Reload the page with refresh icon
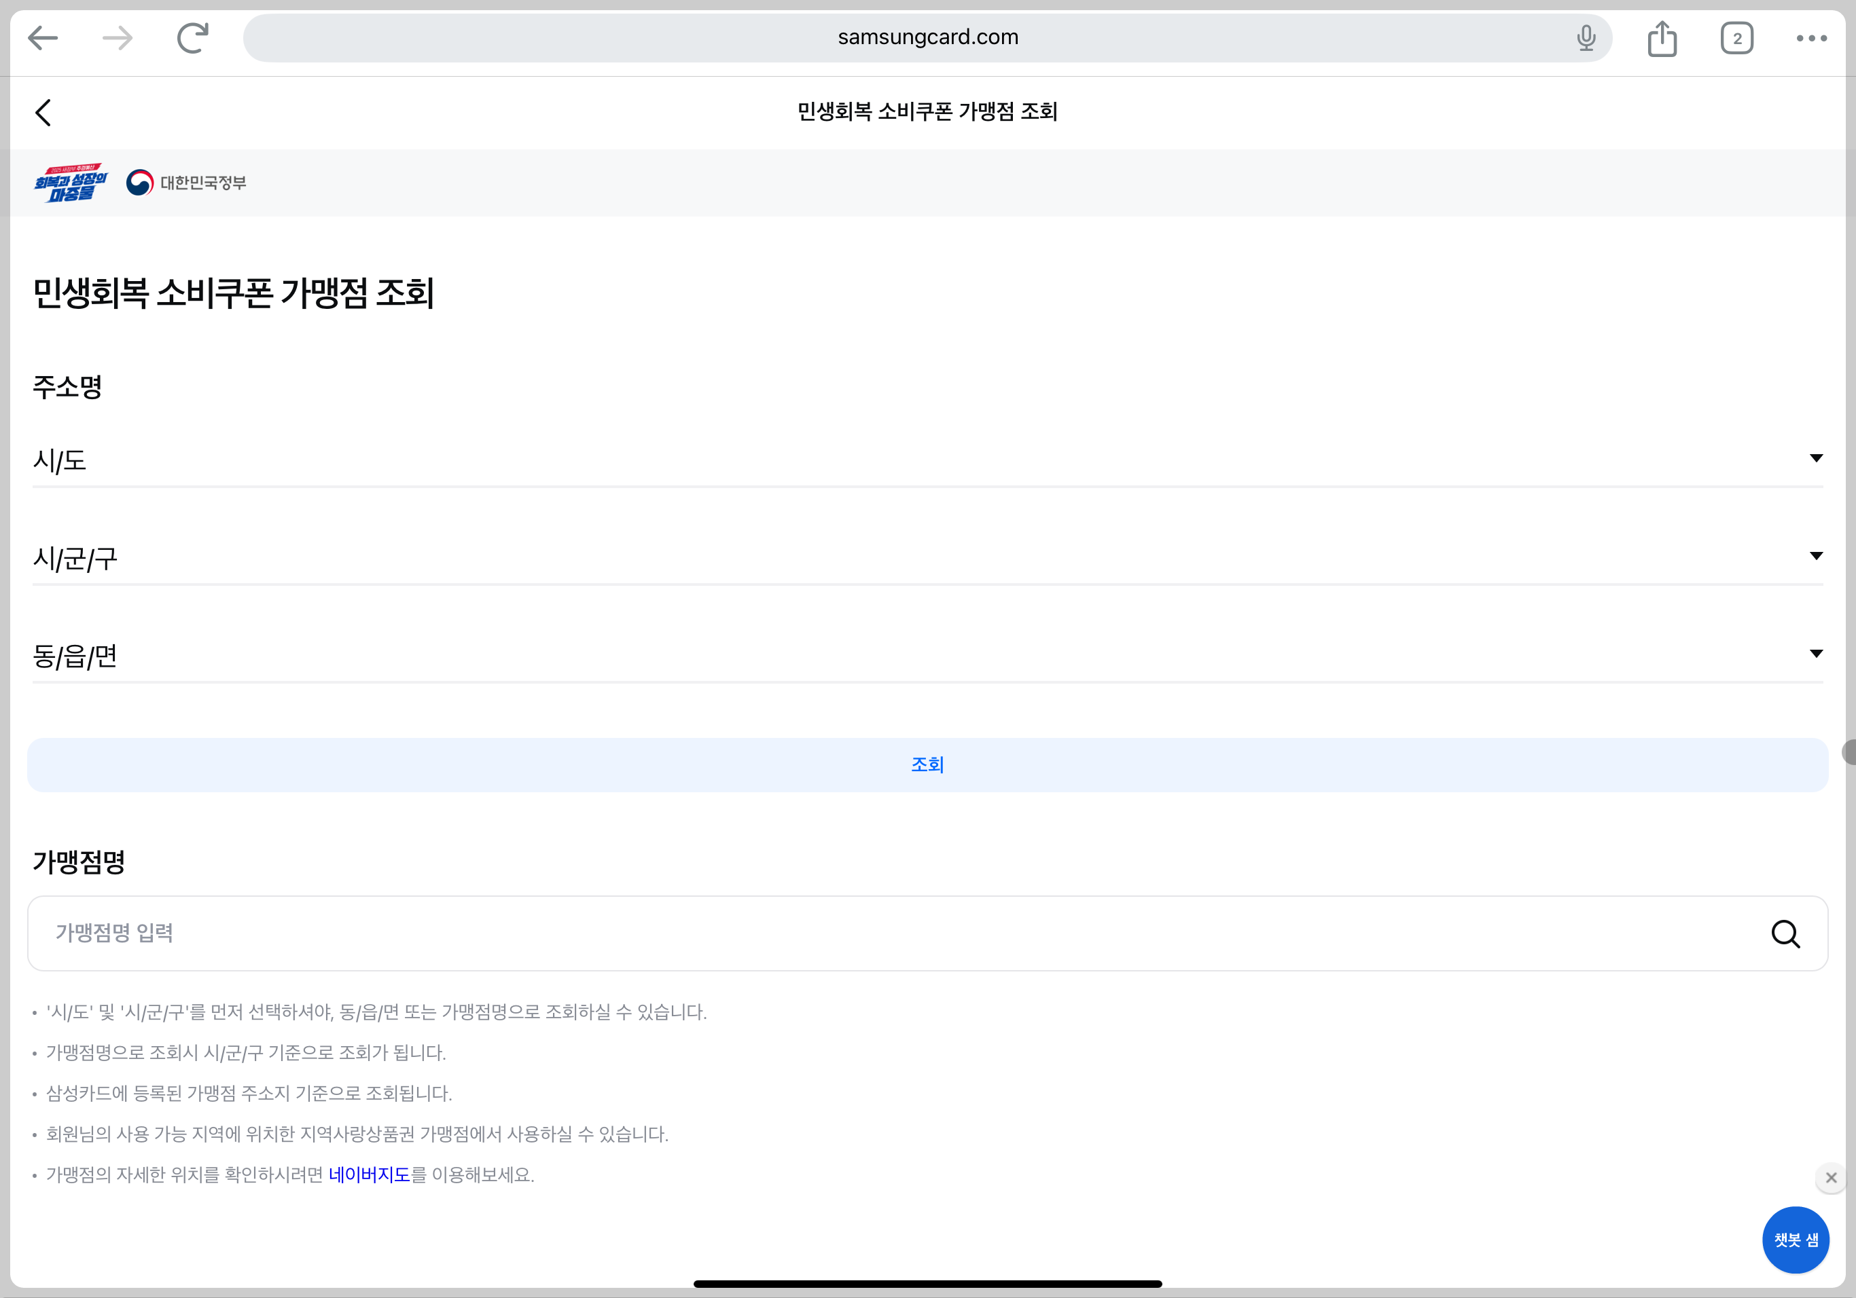 [192, 38]
